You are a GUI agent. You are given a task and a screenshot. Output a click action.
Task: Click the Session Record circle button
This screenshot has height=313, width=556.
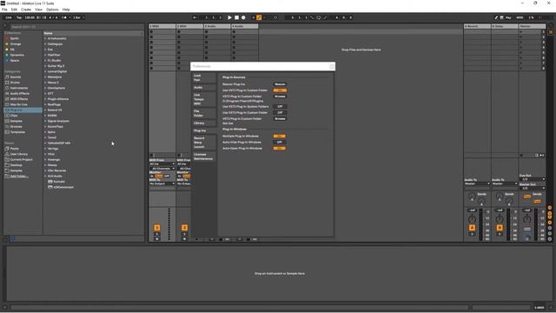click(275, 17)
